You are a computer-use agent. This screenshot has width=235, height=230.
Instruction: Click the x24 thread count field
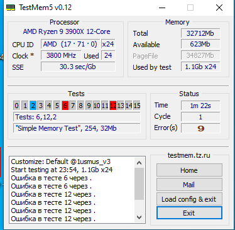pyautogui.click(x=108, y=44)
